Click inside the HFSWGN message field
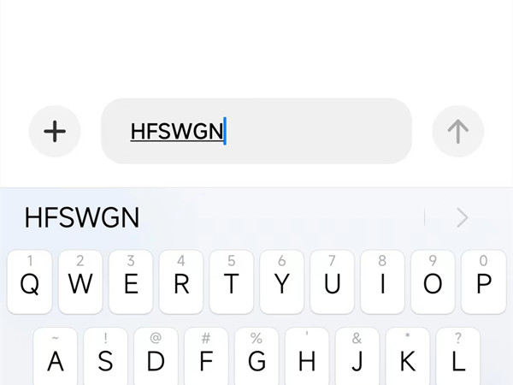 coord(256,131)
